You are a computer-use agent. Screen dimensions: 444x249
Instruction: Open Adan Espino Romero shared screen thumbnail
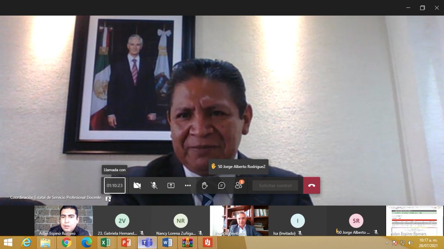415,221
